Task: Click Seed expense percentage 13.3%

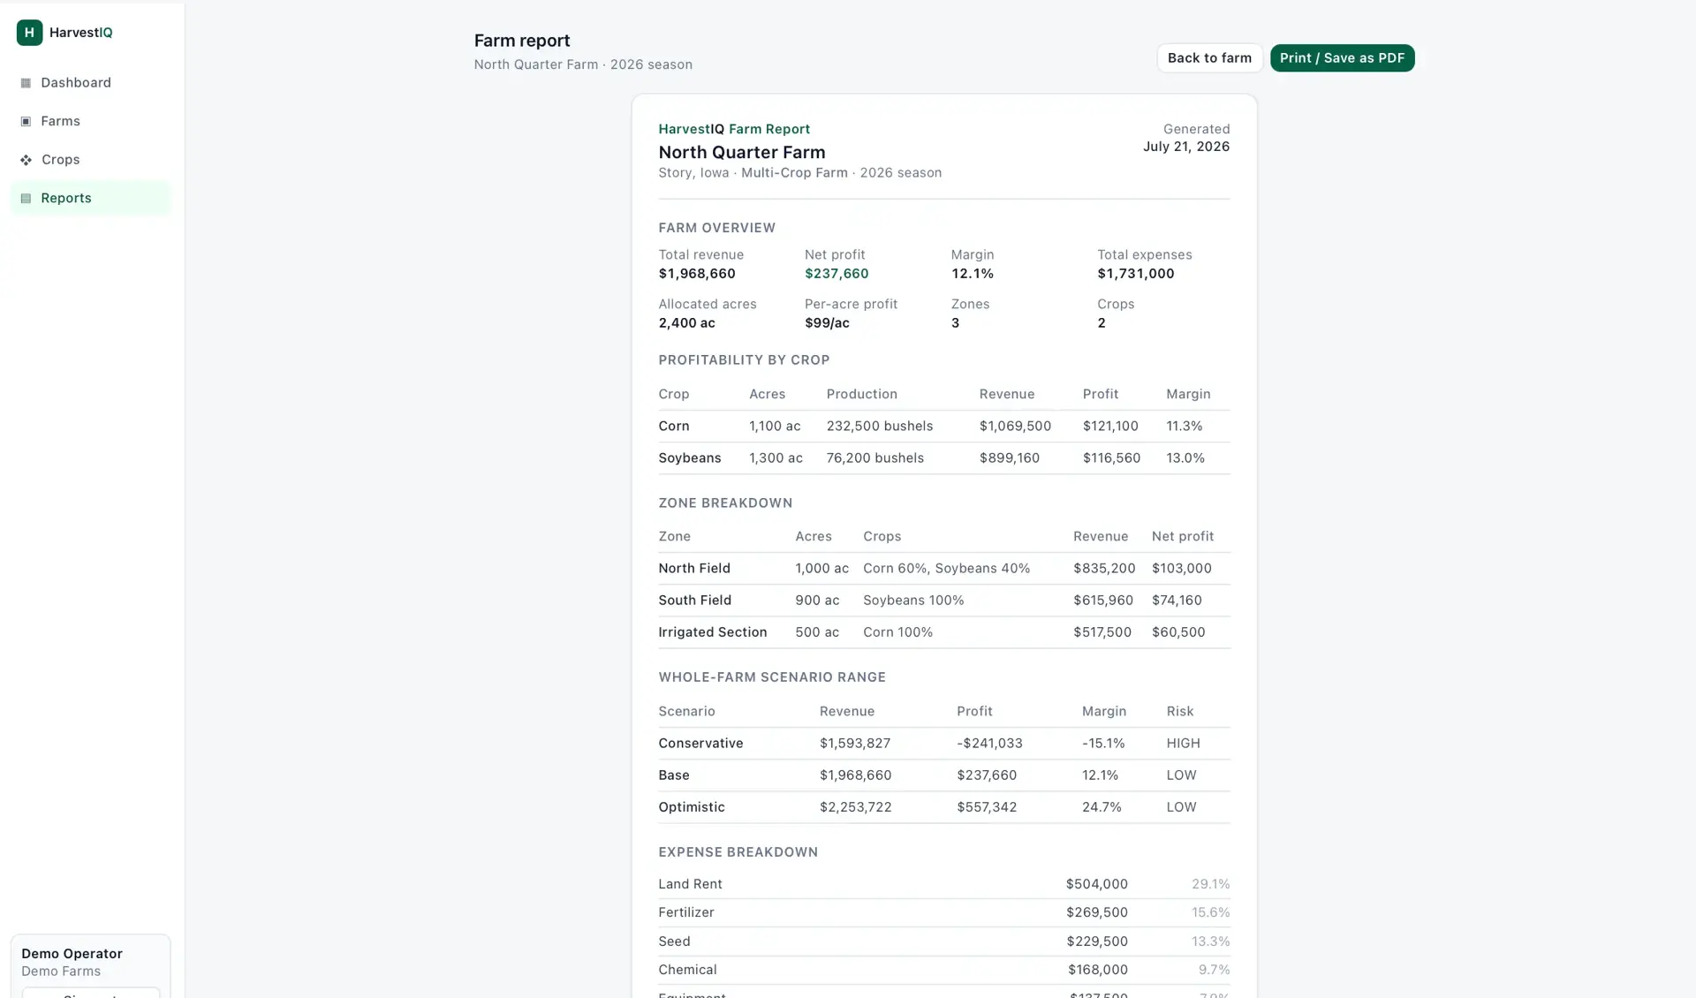Action: coord(1210,941)
